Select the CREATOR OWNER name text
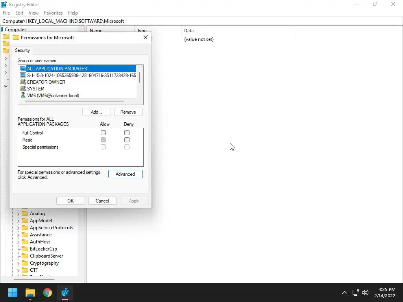The width and height of the screenshot is (403, 302). 46,82
